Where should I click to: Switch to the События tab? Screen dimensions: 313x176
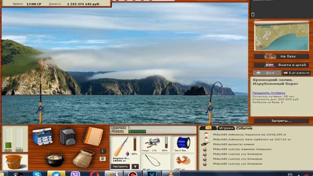point(244,128)
